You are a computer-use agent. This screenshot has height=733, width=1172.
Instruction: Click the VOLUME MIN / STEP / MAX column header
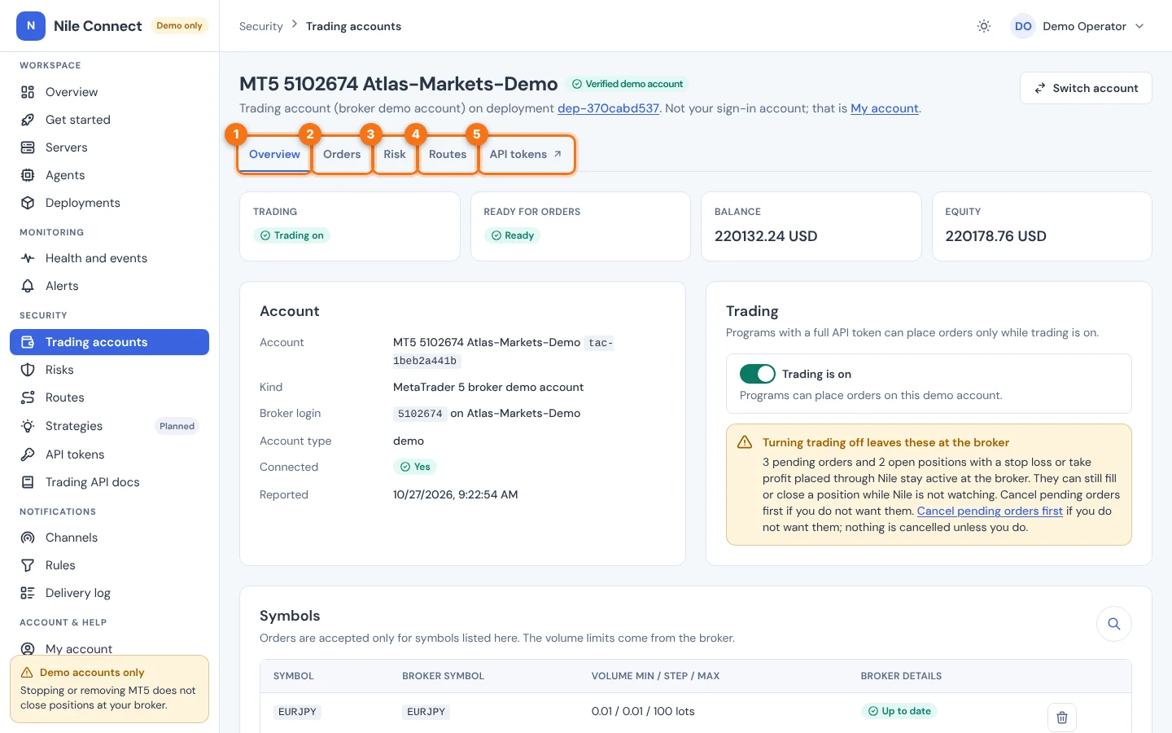[x=655, y=676]
